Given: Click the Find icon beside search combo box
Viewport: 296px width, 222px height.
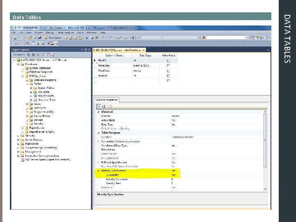Looking at the screenshot, I should 203,38.
